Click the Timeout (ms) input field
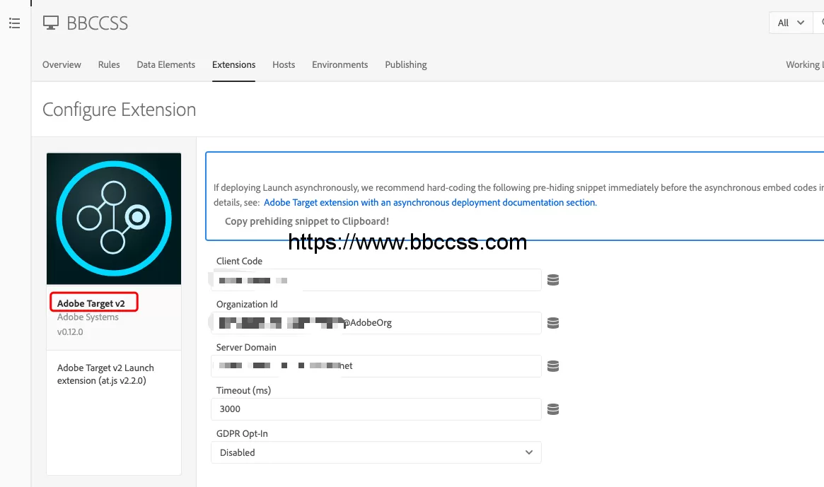This screenshot has width=824, height=487. pos(376,409)
